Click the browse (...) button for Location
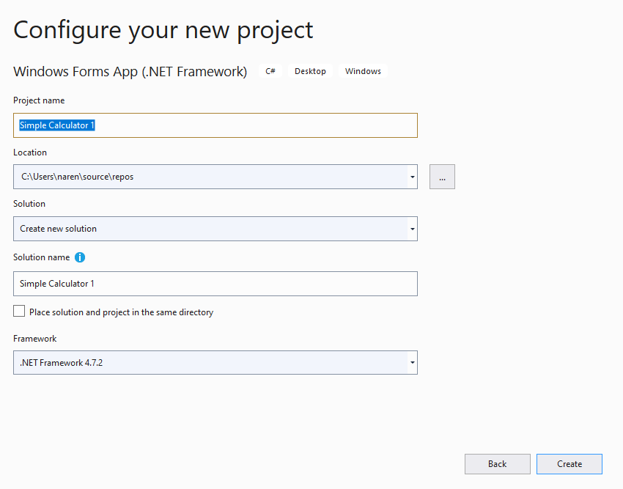This screenshot has width=623, height=489. point(442,177)
